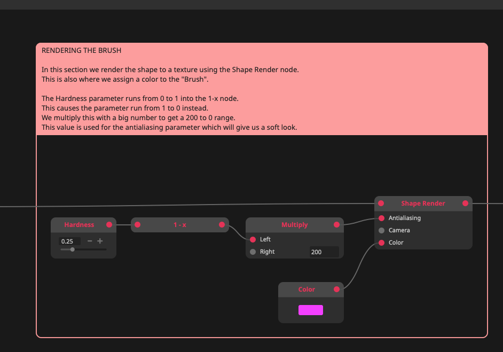The width and height of the screenshot is (503, 352).
Task: Click the Hardness node output port
Action: coord(109,225)
